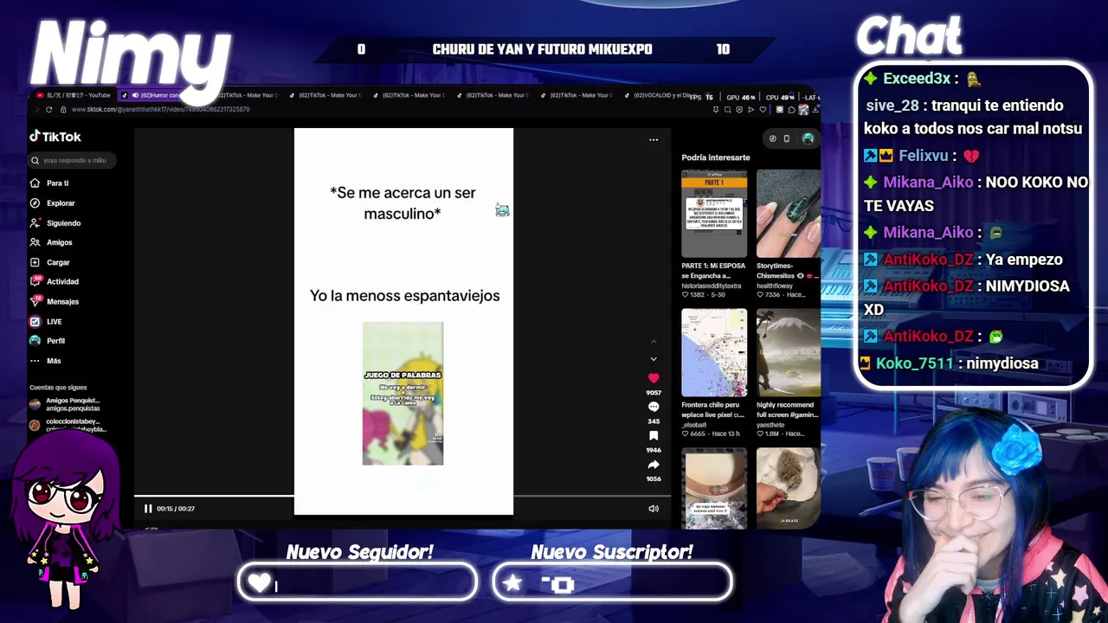Click the Storytimes- Chismesitos title

coord(787,271)
